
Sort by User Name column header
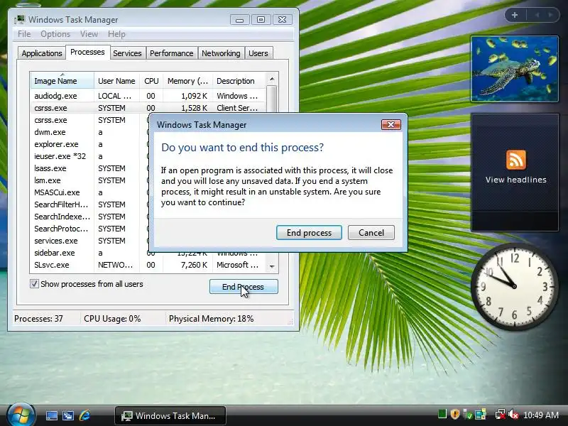pos(116,81)
